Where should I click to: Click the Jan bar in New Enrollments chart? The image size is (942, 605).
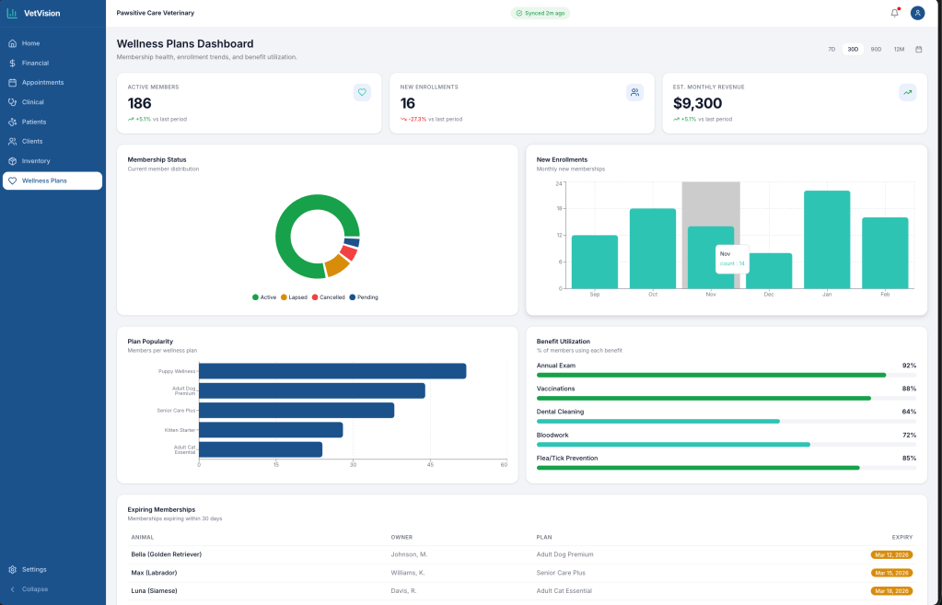[826, 239]
